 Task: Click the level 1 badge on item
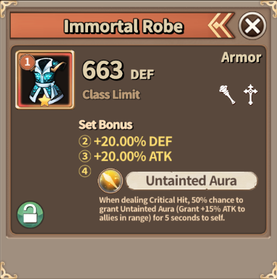pos(27,62)
